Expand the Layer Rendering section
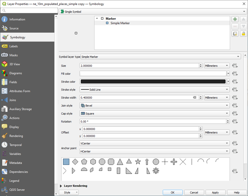248x196 pixels. pyautogui.click(x=75, y=186)
